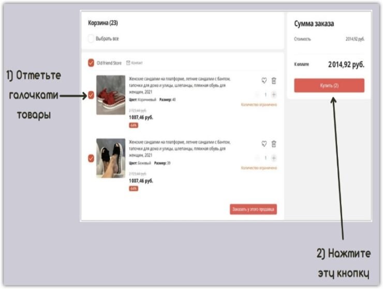Click Заказать у этого продавца button

(253, 209)
